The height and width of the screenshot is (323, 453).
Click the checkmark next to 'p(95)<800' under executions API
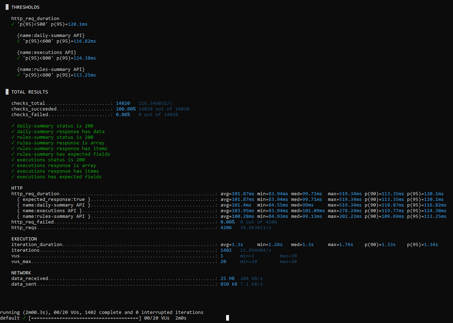click(x=18, y=58)
